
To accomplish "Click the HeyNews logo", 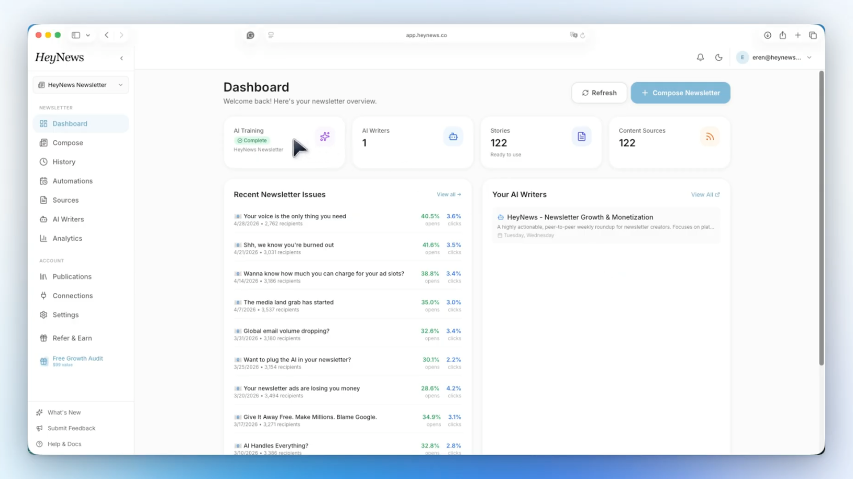I will point(59,58).
